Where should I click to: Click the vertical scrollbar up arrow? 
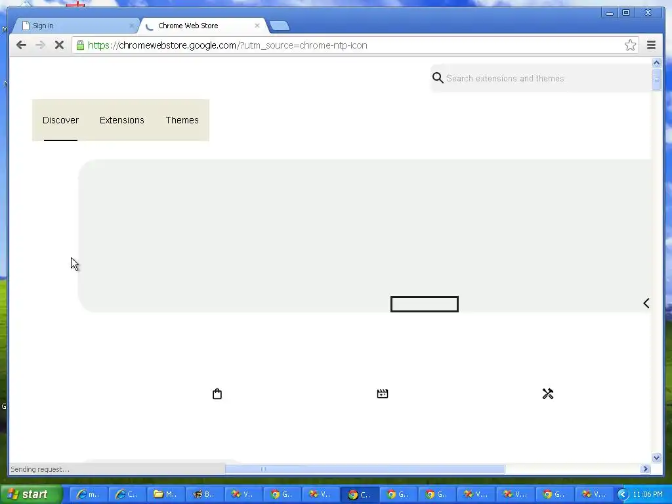click(656, 63)
